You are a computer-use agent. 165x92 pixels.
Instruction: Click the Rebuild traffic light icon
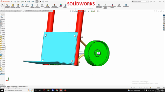(x=41, y=2)
